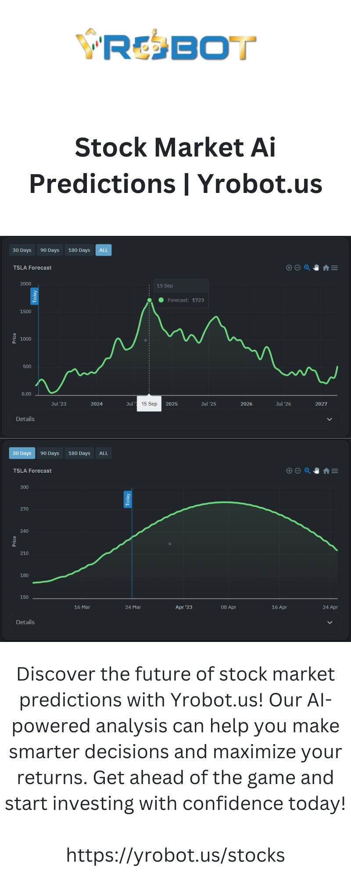Selection zoom magnifier on lower chart

click(308, 471)
